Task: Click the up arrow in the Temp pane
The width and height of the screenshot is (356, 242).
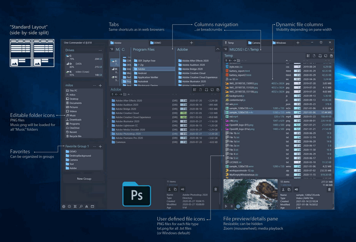Action: pos(226,60)
